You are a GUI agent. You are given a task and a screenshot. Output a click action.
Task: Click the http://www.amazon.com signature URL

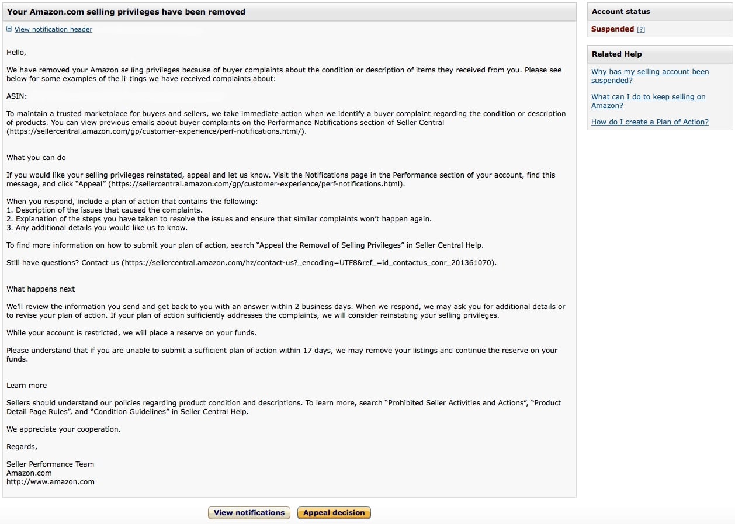[50, 482]
